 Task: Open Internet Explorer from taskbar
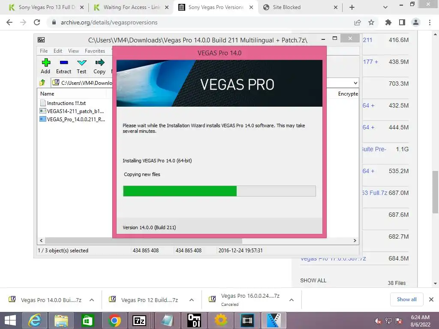(35, 320)
